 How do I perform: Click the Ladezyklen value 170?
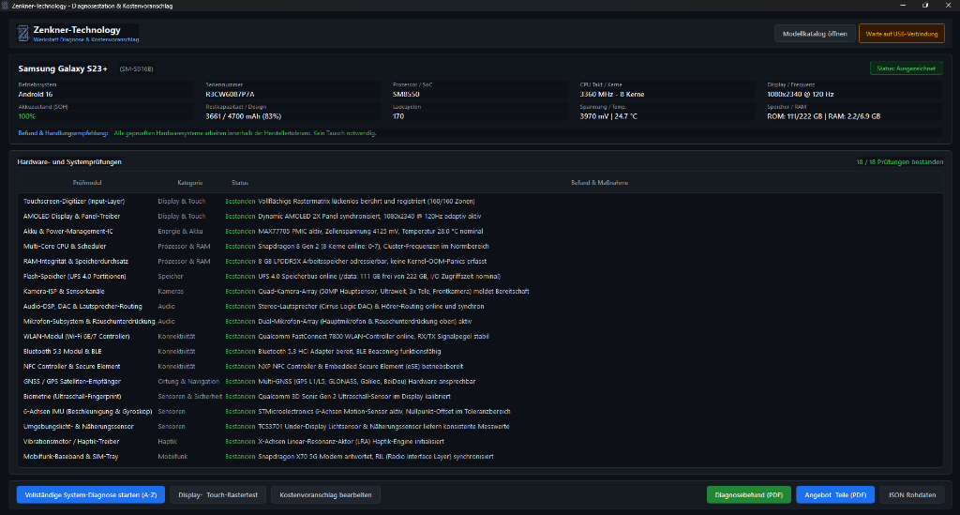(397, 116)
